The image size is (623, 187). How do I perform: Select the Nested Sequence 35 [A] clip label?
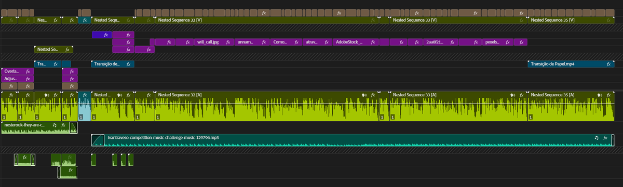pos(553,95)
